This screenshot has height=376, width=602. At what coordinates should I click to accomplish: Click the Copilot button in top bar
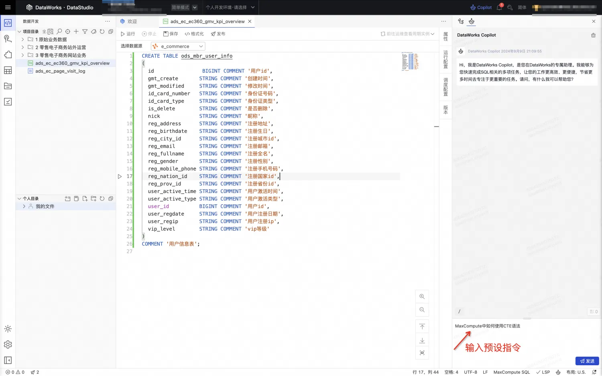tap(481, 7)
